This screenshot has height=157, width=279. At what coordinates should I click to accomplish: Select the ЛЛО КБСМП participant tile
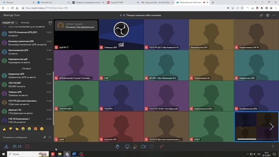pyautogui.click(x=76, y=96)
